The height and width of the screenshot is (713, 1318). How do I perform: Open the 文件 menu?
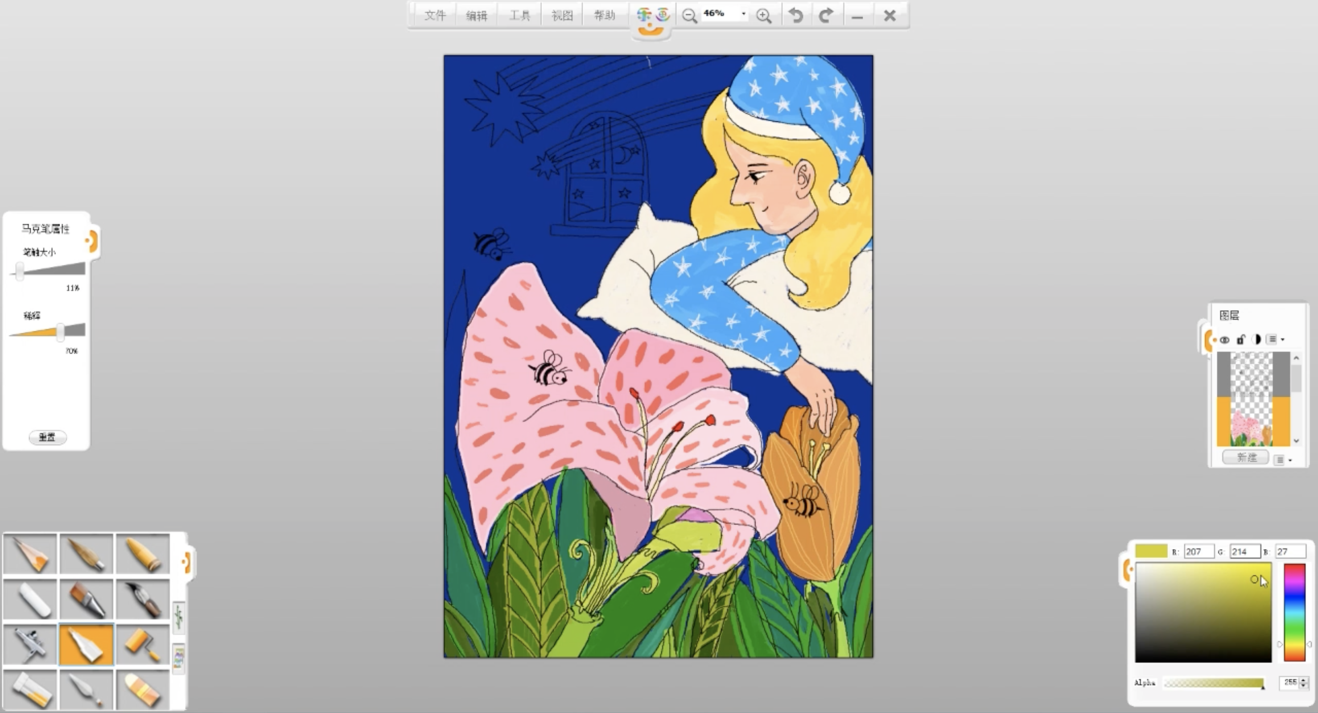point(435,16)
